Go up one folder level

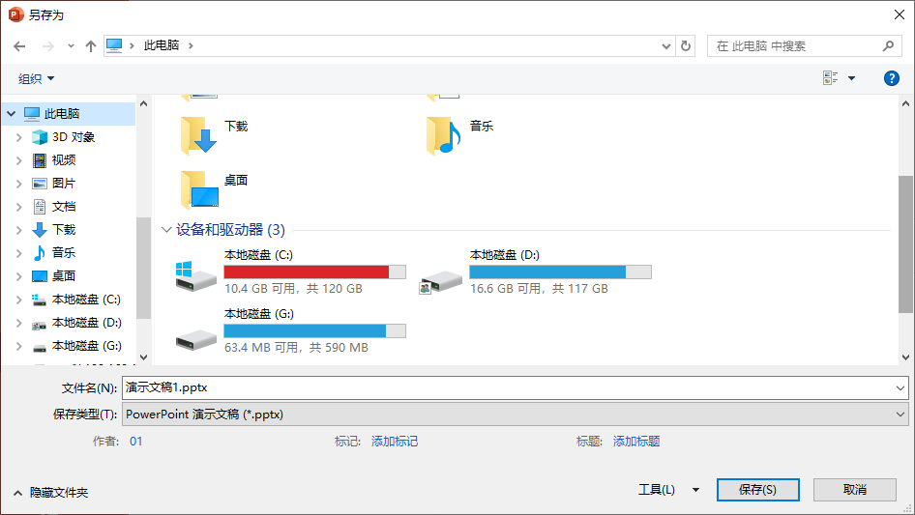(x=91, y=45)
